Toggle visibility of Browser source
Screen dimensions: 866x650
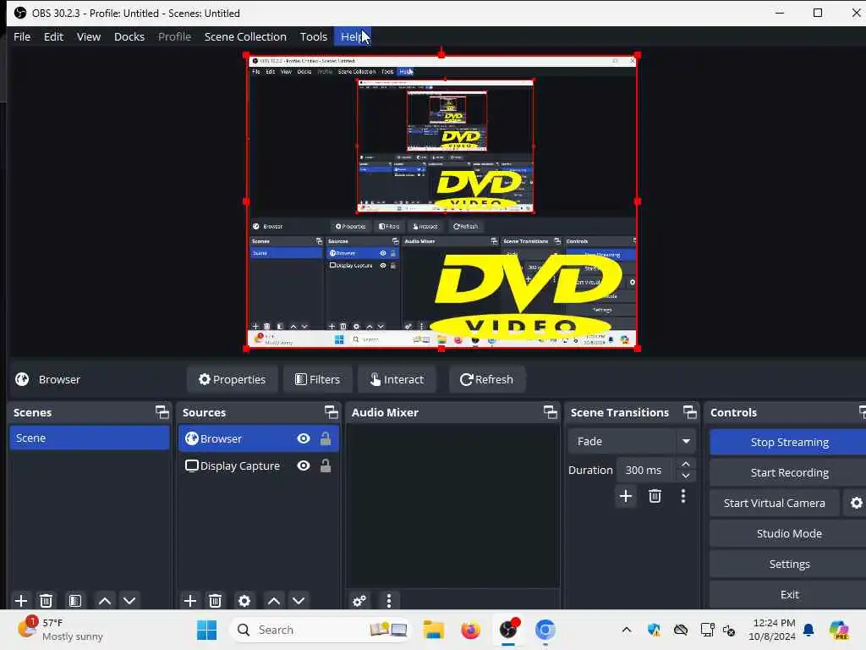click(304, 438)
